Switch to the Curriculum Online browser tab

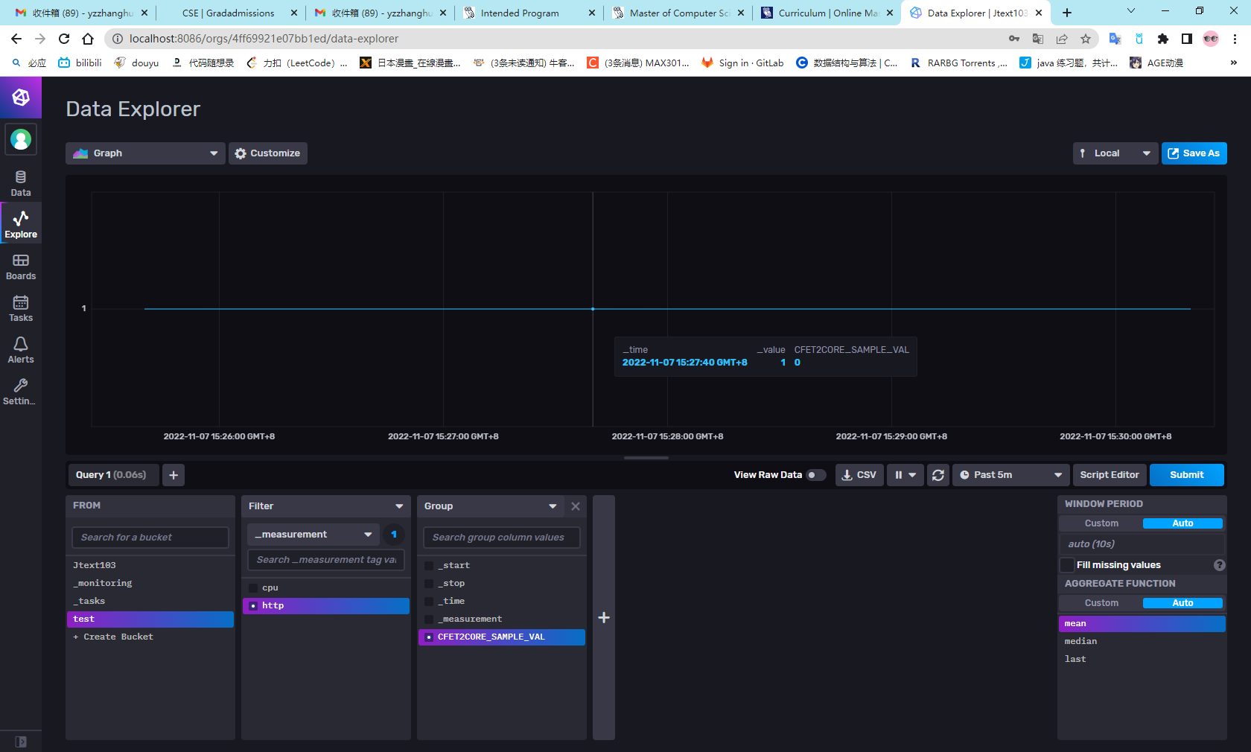coord(827,13)
